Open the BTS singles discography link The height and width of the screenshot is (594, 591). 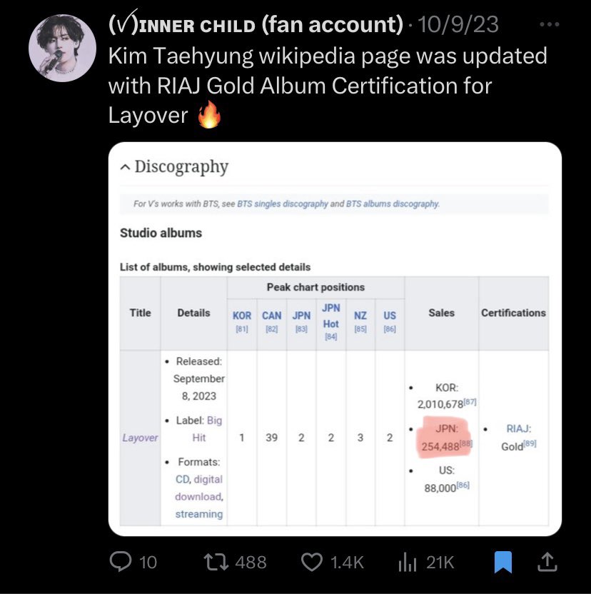click(282, 203)
